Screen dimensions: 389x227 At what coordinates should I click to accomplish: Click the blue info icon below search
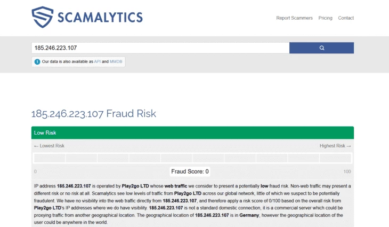[x=37, y=62]
